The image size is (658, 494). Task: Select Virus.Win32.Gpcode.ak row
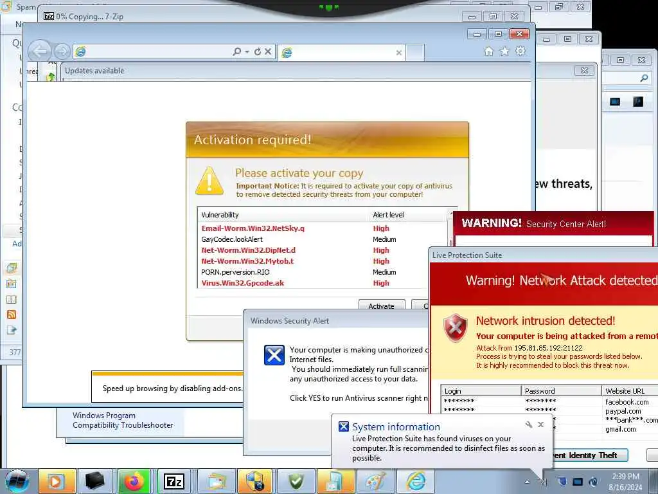pos(323,283)
